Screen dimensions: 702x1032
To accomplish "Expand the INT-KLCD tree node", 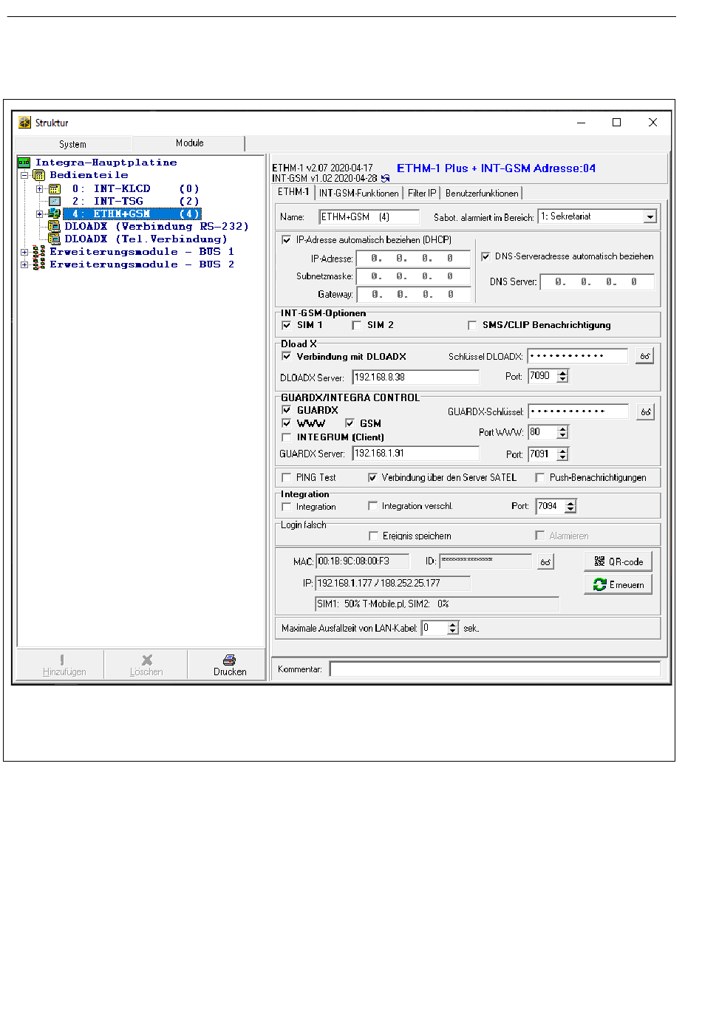I will click(x=40, y=189).
